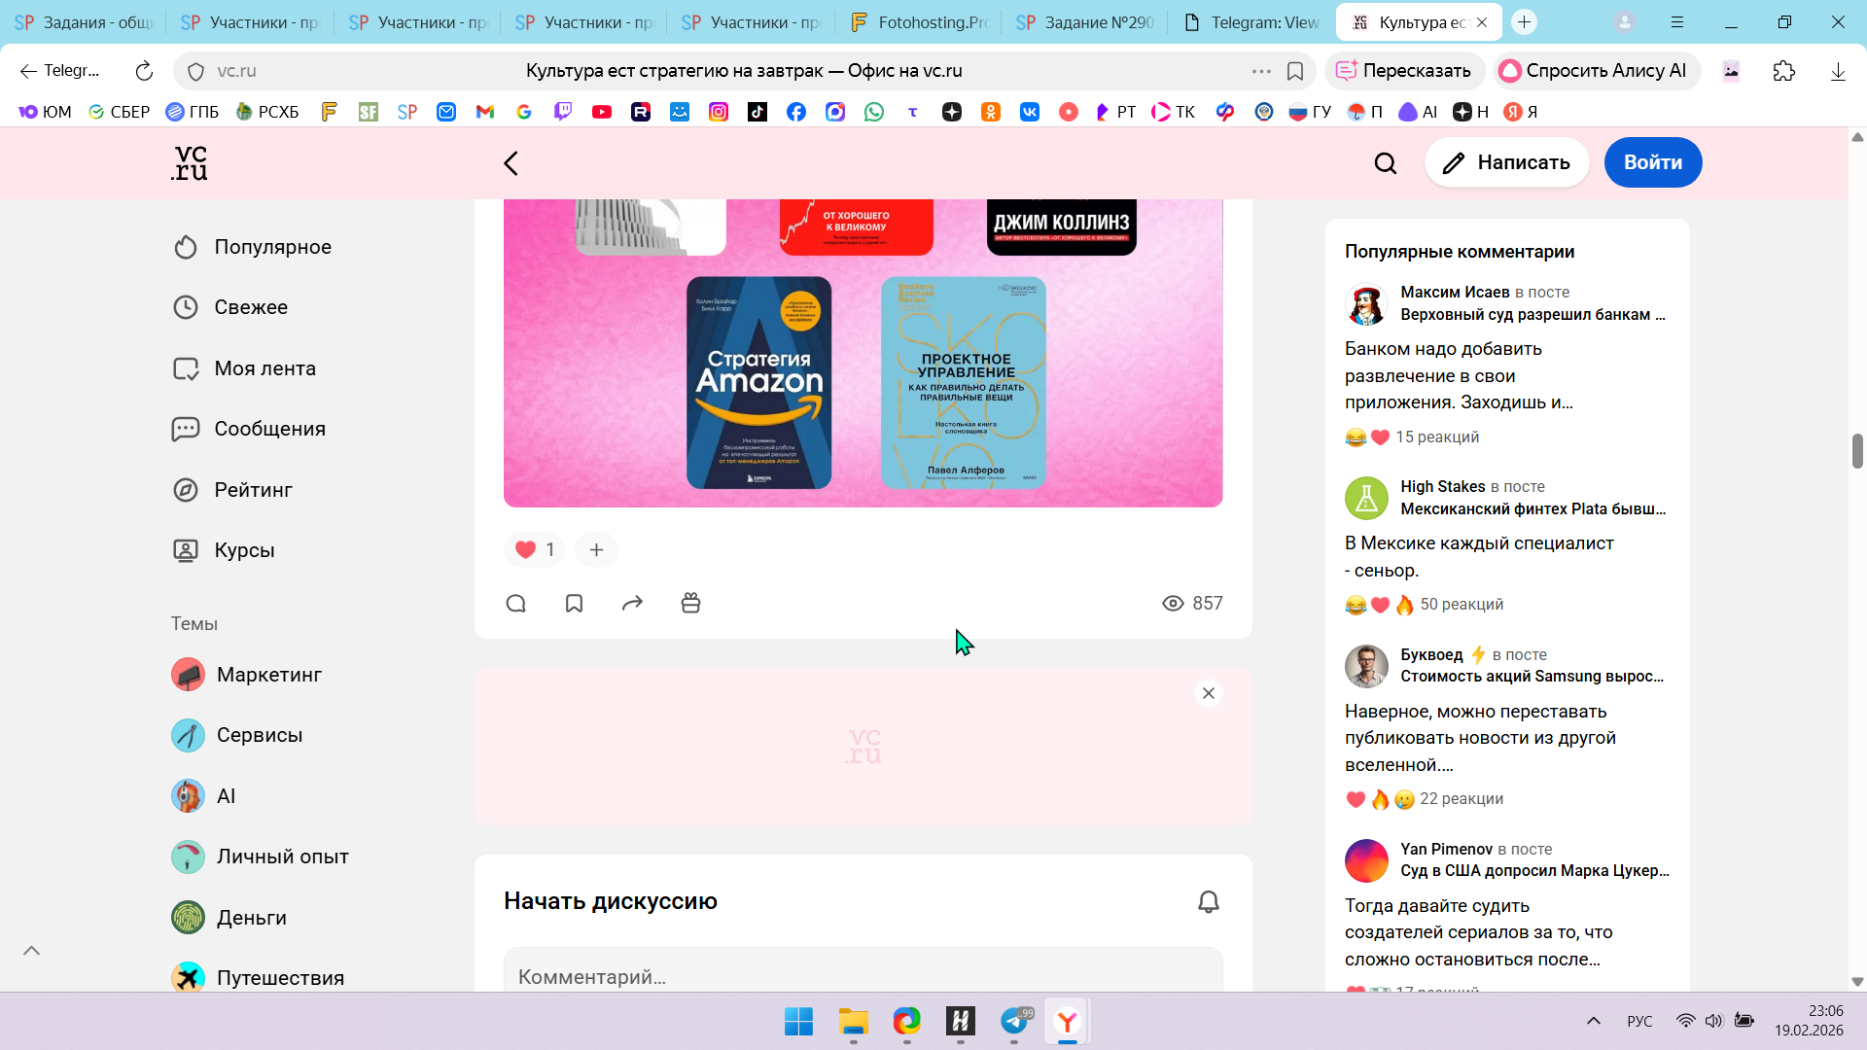Click the share arrow icon under the post
The image size is (1867, 1050).
(x=632, y=604)
